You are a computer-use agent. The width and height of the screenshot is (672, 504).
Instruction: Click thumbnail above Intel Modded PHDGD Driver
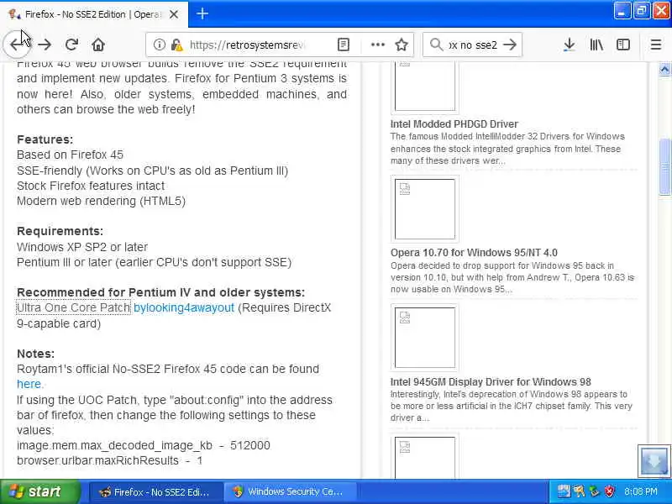pos(425,87)
